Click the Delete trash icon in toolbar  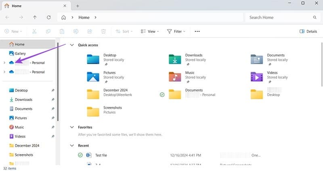click(103, 31)
